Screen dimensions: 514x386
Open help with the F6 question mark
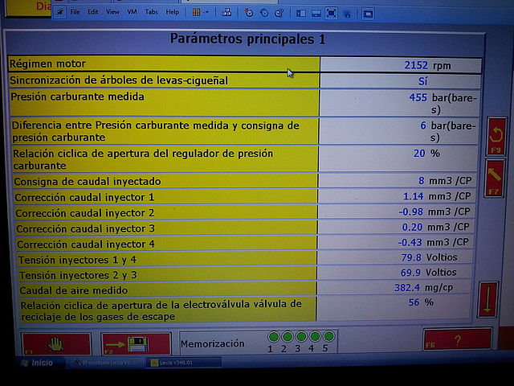456,341
